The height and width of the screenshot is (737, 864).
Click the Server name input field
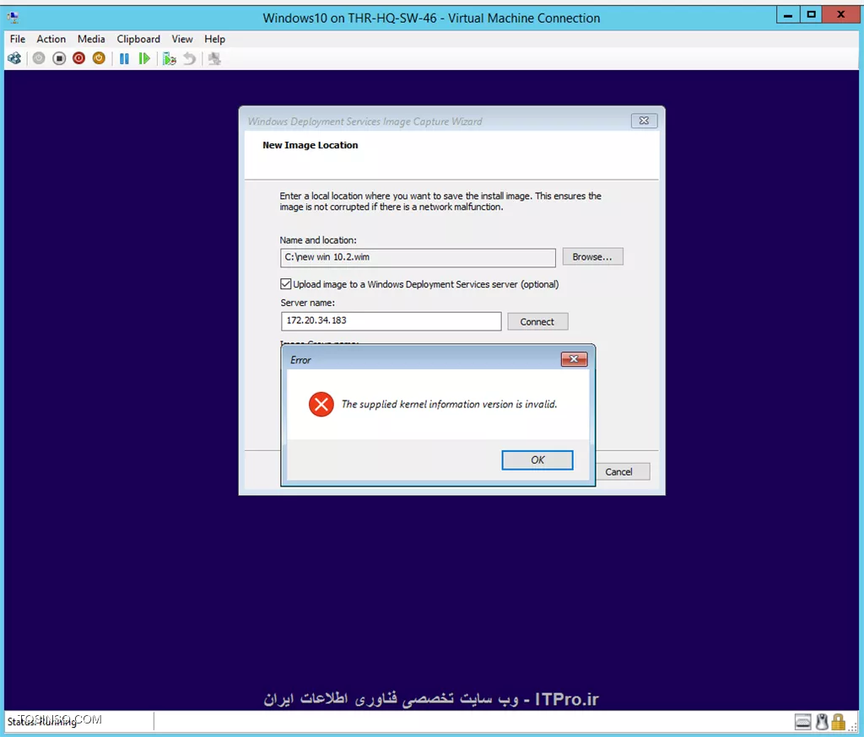click(391, 321)
